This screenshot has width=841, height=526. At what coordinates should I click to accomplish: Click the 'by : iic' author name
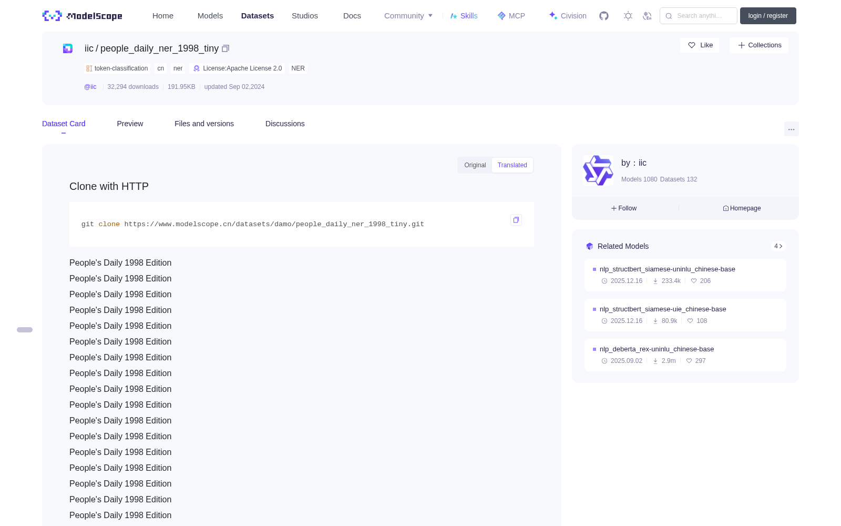634,163
